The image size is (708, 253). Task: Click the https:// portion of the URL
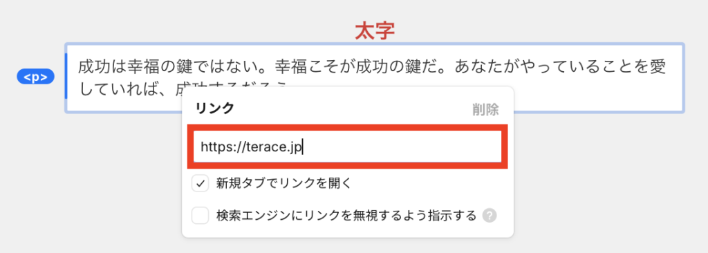coord(218,147)
